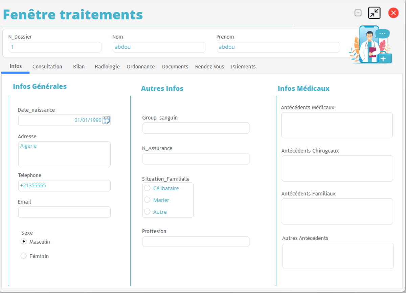406x293 pixels.
Task: Focus the Group_sanguin text field
Action: (x=196, y=128)
